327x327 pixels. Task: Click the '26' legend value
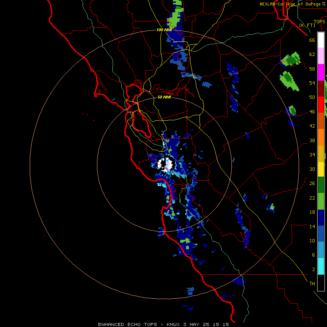[x=312, y=183]
